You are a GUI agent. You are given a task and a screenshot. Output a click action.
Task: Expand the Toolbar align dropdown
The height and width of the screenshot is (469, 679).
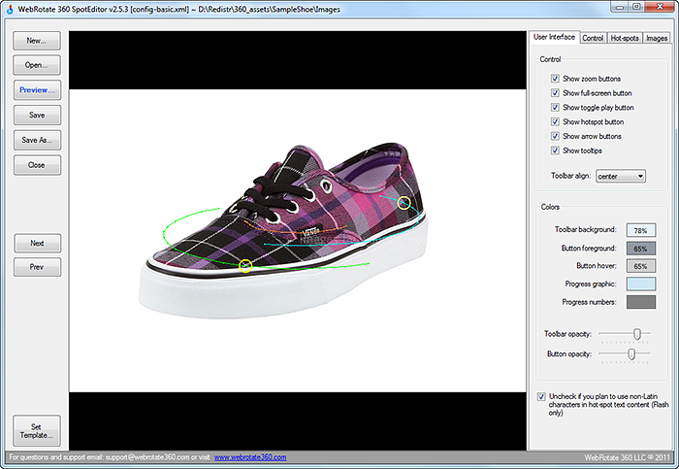click(x=621, y=176)
